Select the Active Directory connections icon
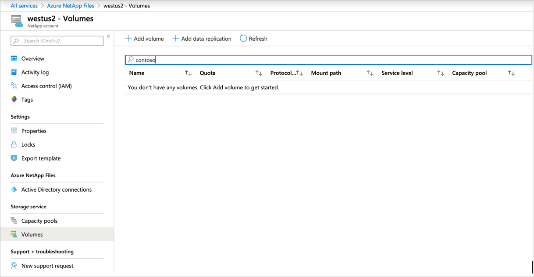 14,189
